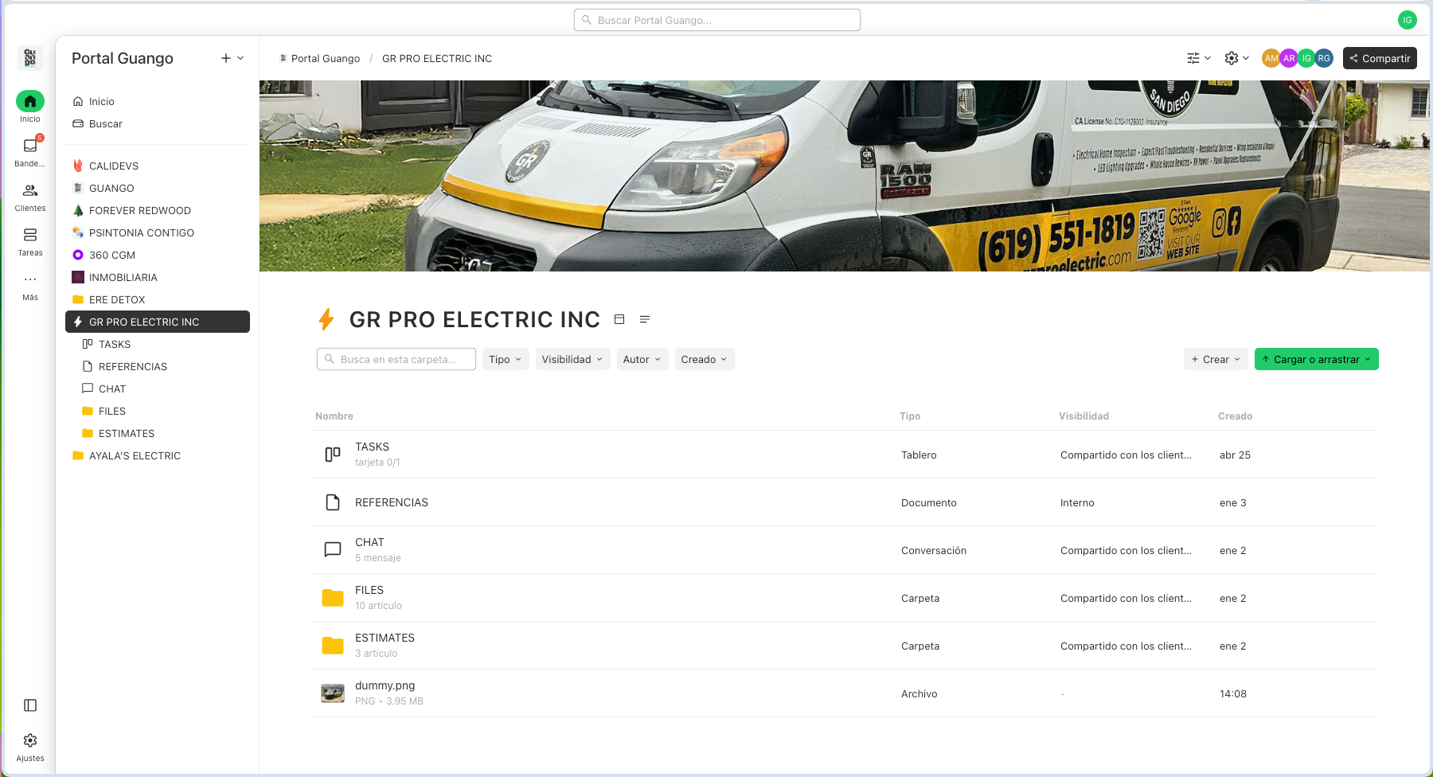Open REFERENCIAS in the sidebar tree
Image resolution: width=1433 pixels, height=777 pixels.
(158, 366)
